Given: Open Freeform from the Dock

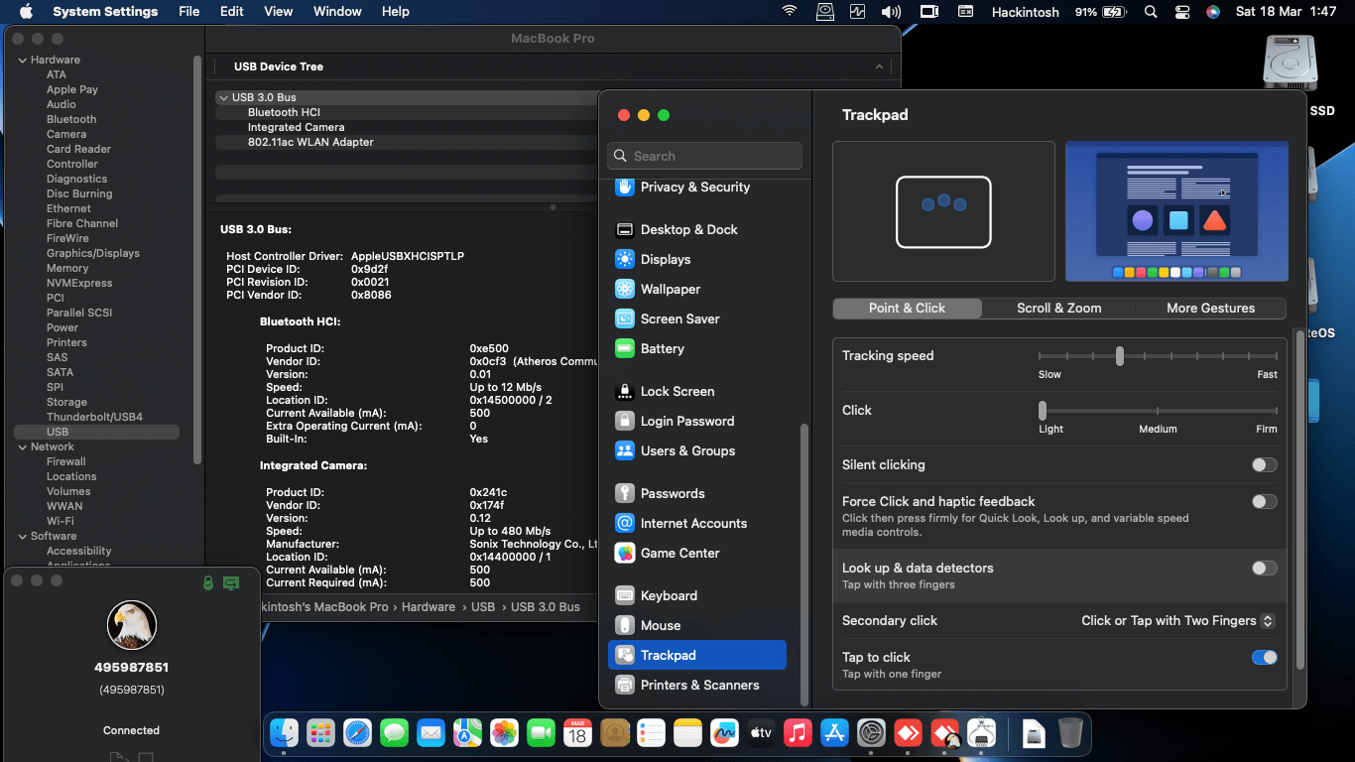Looking at the screenshot, I should coord(724,733).
